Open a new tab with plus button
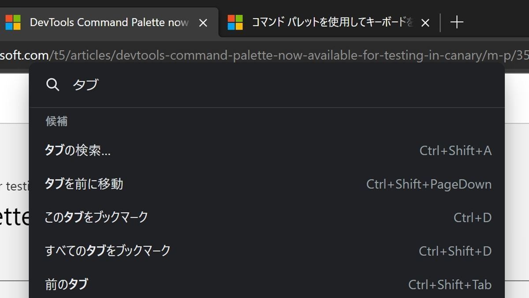Image resolution: width=529 pixels, height=298 pixels. pos(457,22)
